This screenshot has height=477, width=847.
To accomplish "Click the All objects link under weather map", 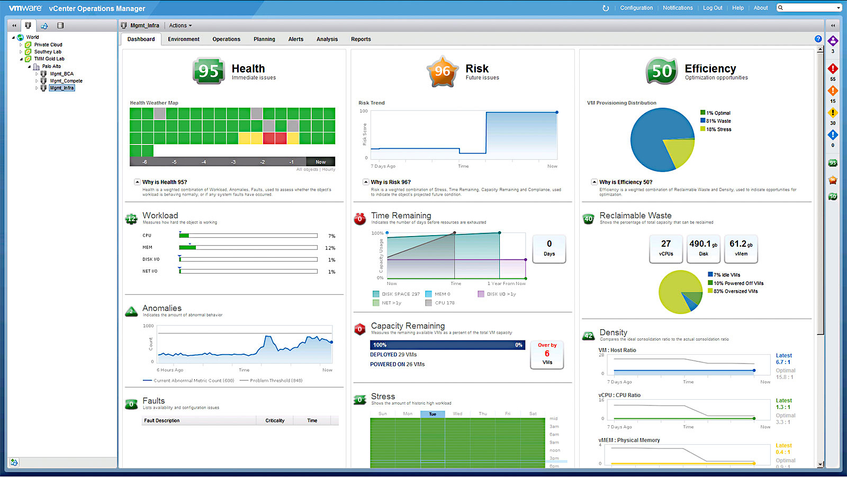I will tap(308, 169).
